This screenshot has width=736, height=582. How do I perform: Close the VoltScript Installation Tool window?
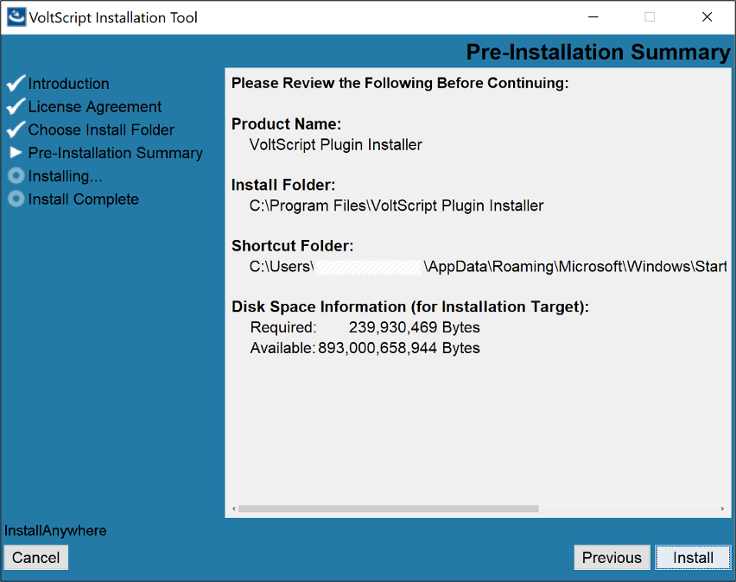point(707,16)
